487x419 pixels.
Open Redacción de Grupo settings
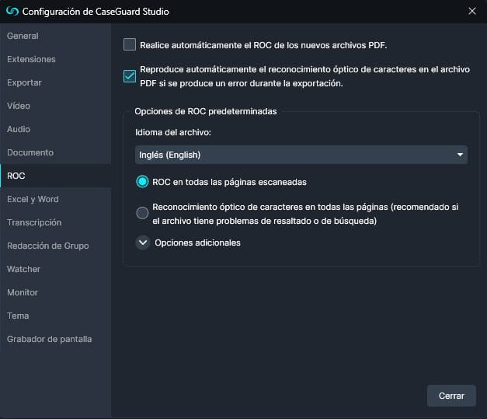56,246
